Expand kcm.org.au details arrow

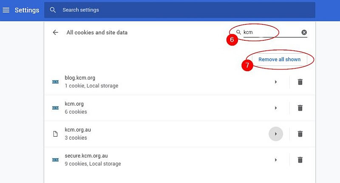[276, 134]
